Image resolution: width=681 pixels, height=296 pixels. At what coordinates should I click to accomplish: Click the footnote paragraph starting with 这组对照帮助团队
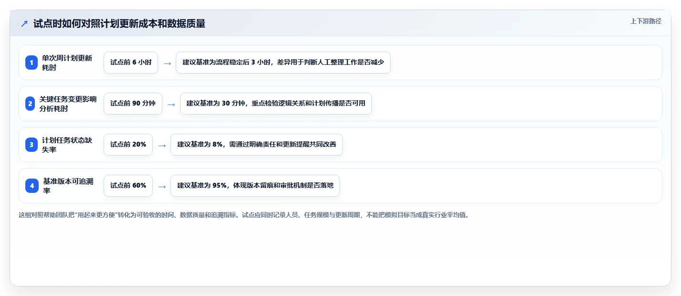244,215
